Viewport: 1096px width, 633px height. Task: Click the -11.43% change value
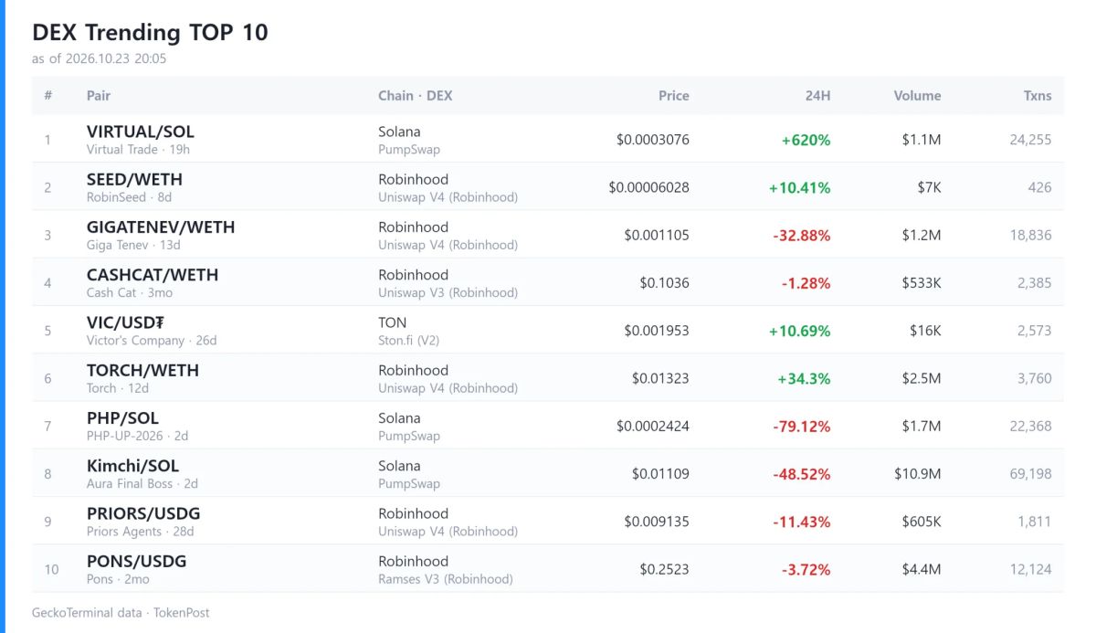802,522
